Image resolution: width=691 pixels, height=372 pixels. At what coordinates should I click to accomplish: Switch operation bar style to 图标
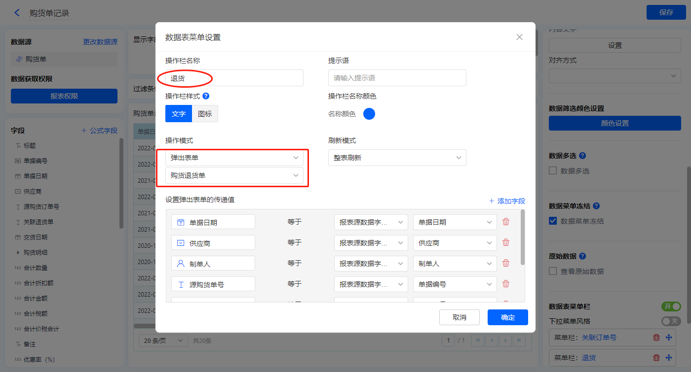tap(205, 114)
